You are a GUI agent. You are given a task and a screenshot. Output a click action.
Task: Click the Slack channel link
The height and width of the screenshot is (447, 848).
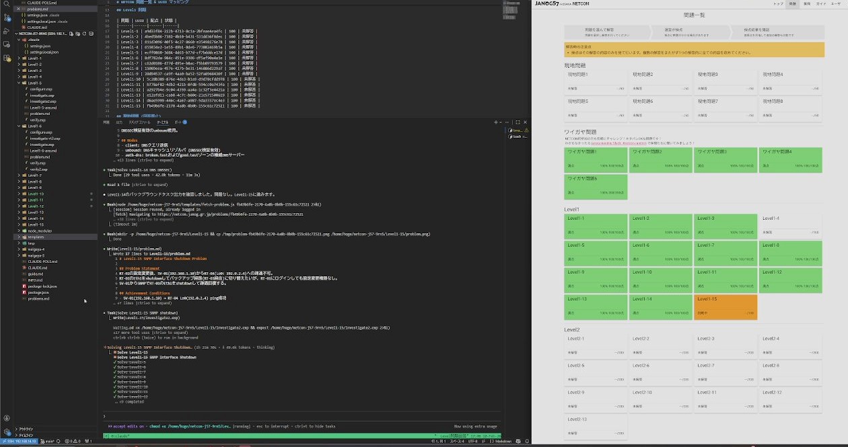pyautogui.click(x=619, y=143)
